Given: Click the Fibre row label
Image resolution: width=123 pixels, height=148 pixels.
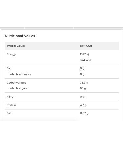Looking at the screenshot, I should point(10,97).
